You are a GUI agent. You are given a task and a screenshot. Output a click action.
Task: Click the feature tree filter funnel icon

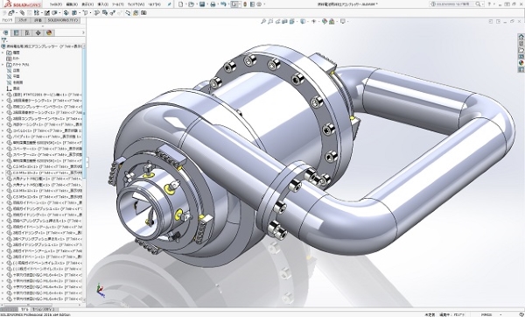4,40
